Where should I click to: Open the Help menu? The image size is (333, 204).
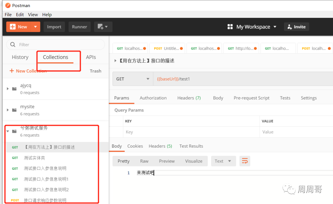coord(47,15)
